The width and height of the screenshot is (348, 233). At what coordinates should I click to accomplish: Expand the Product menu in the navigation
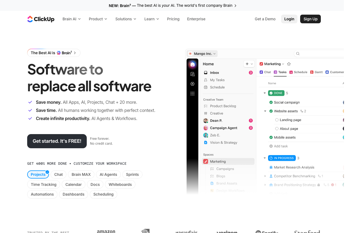point(98,19)
